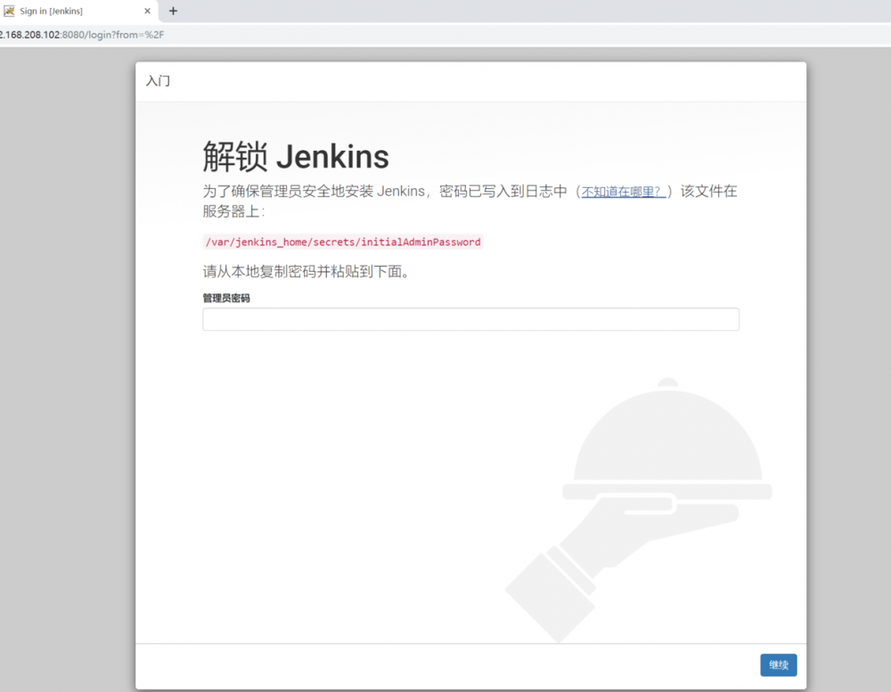Click the cloche dome of the Jenkins artwork
Viewport: 891px width, 692px height.
[x=668, y=437]
